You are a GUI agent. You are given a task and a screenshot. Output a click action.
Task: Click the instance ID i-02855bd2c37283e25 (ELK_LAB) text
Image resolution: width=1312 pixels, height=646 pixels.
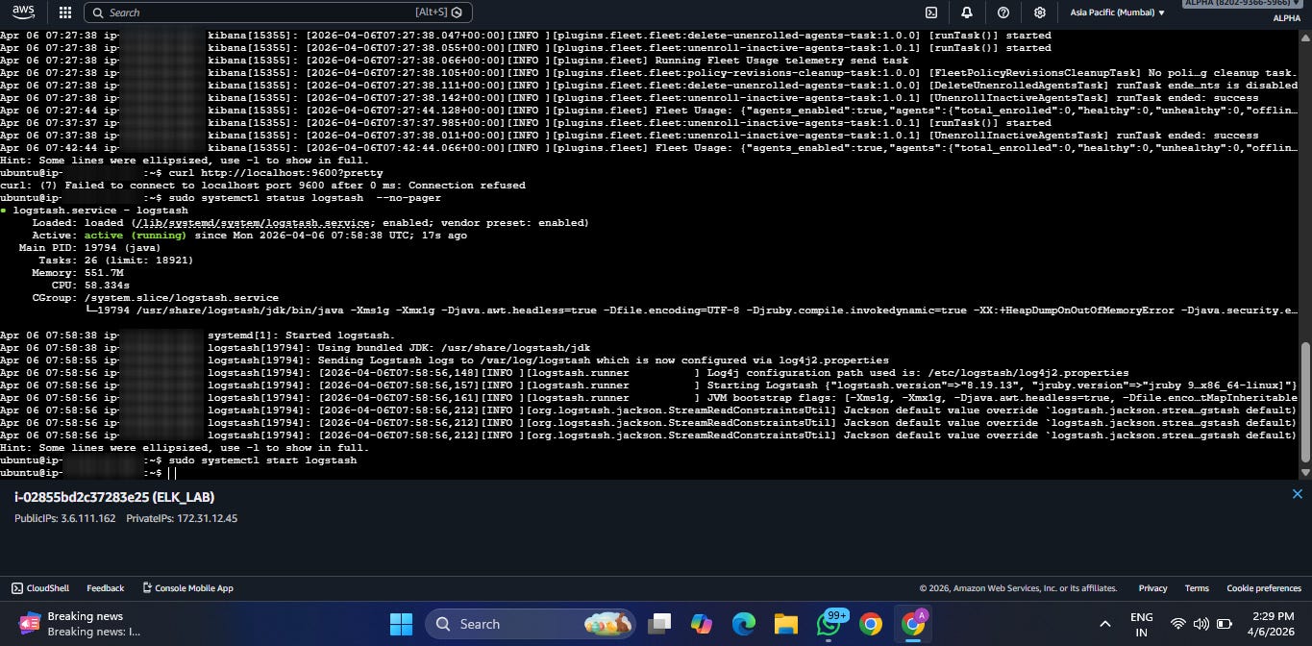114,497
